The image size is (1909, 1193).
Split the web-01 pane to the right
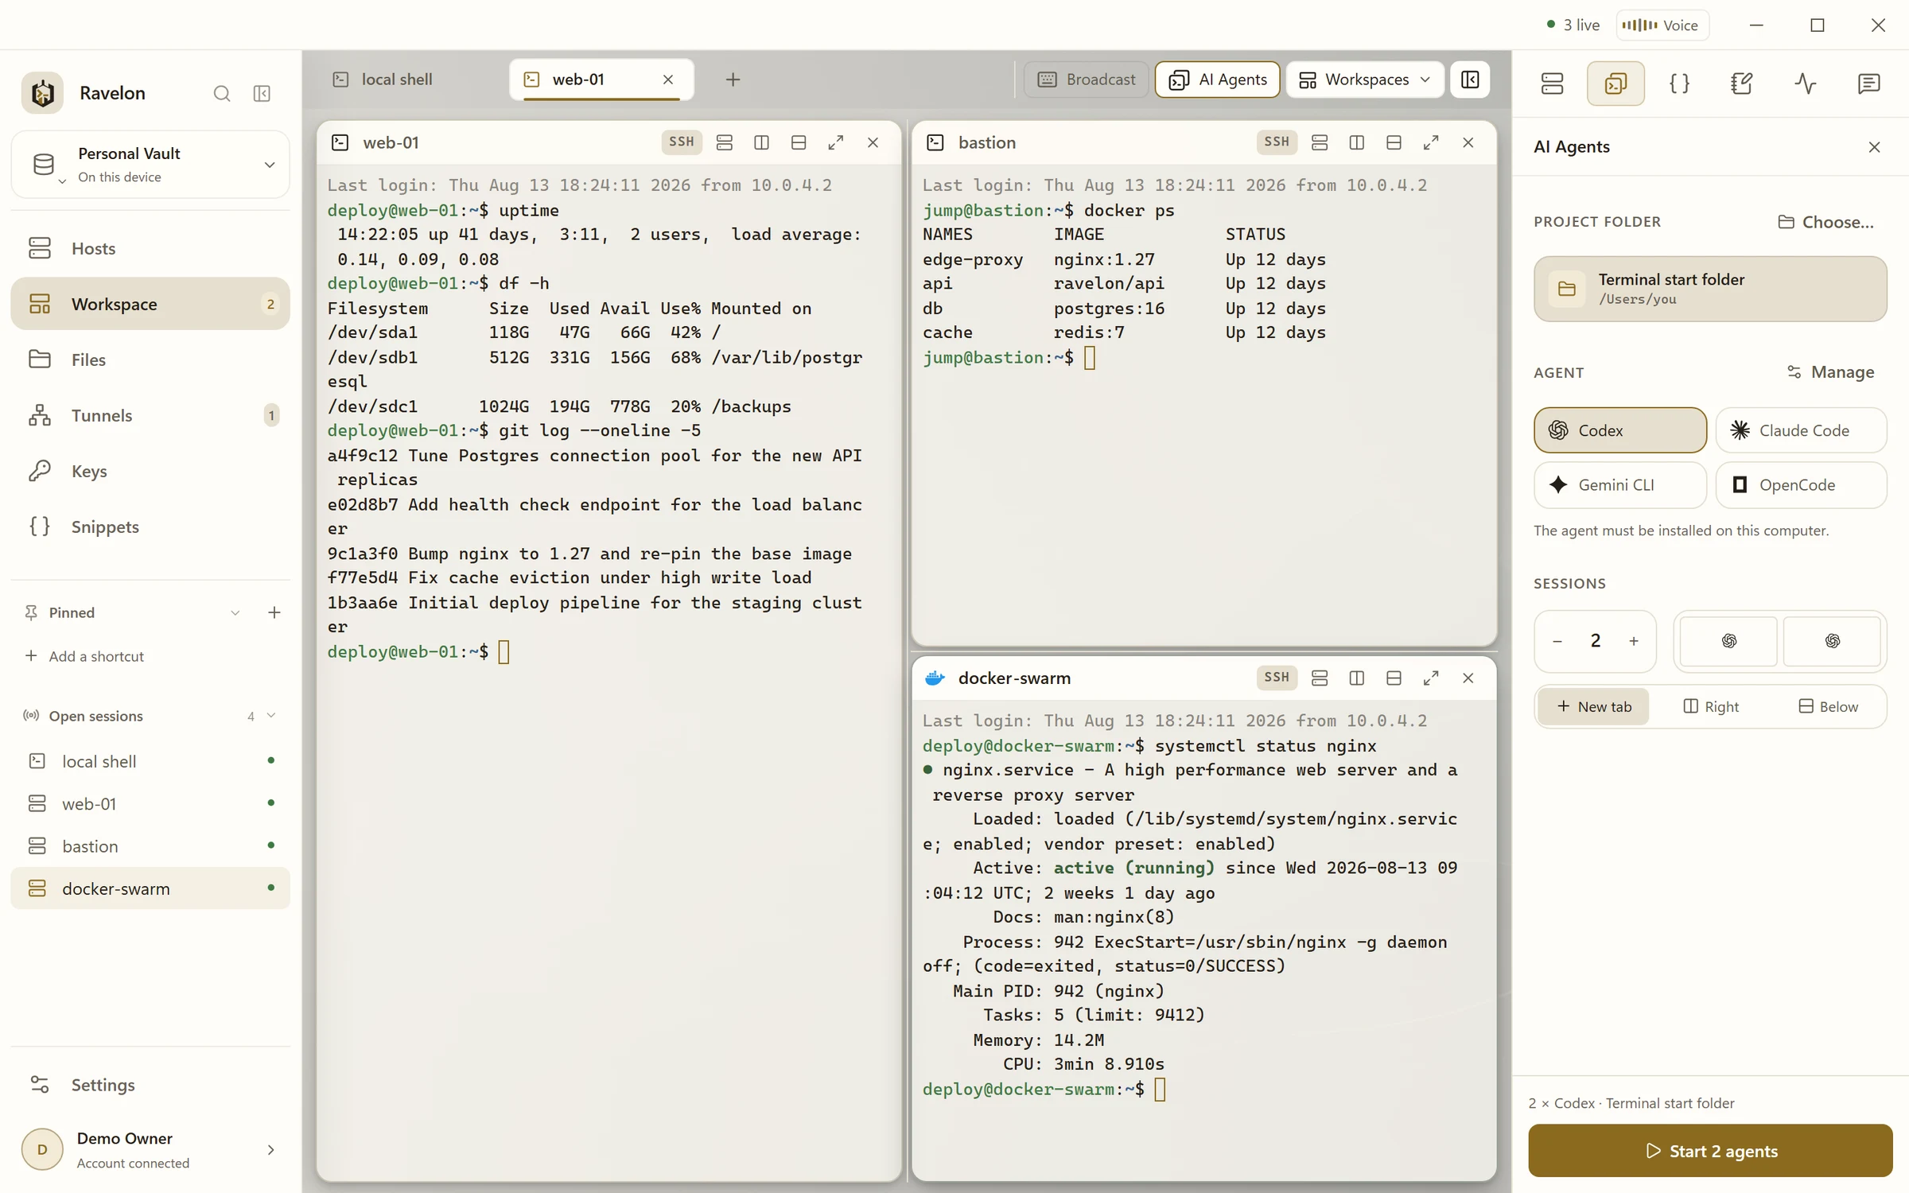point(761,142)
